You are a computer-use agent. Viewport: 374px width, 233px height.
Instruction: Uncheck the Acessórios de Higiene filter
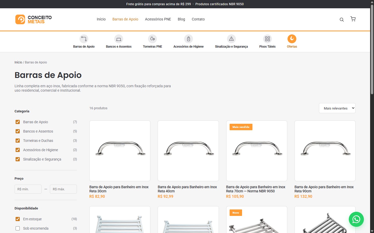[18, 150]
